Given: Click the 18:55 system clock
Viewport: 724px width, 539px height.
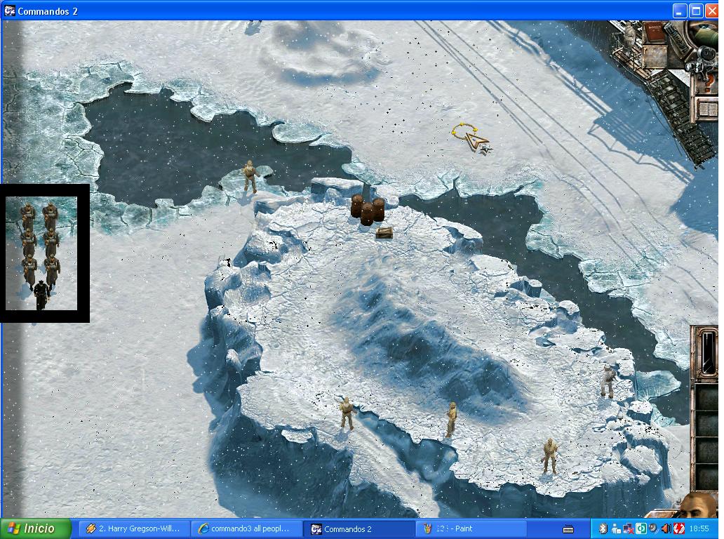Looking at the screenshot, I should pyautogui.click(x=699, y=528).
